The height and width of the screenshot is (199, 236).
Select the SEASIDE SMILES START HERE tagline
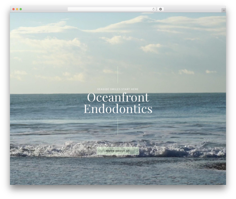tap(118, 89)
